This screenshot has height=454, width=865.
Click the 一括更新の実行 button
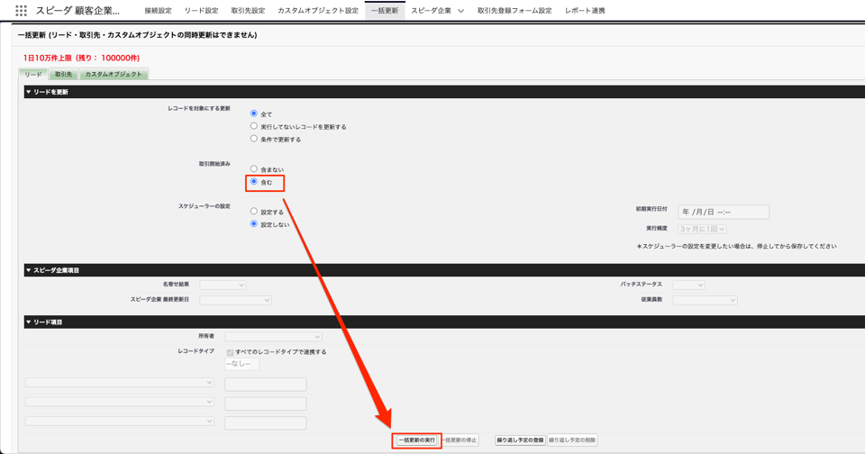(x=417, y=440)
